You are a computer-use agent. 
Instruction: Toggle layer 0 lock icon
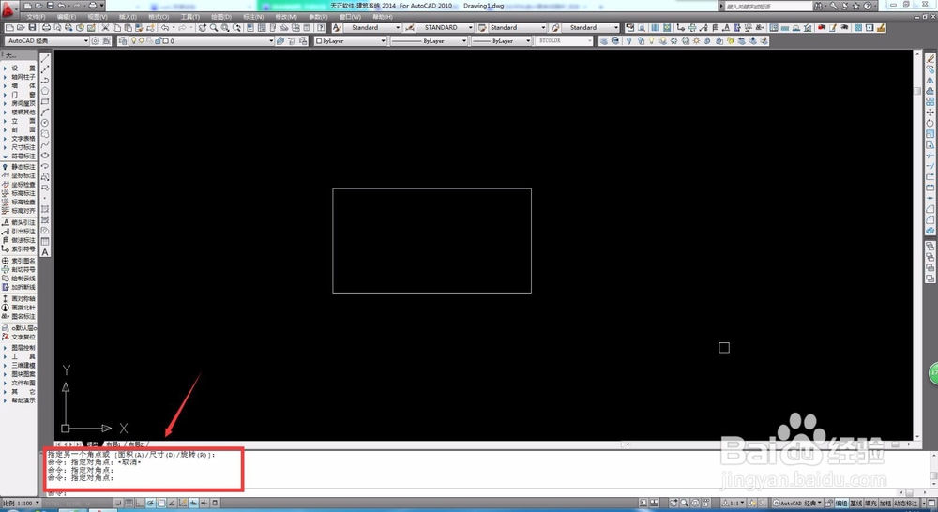click(x=158, y=40)
